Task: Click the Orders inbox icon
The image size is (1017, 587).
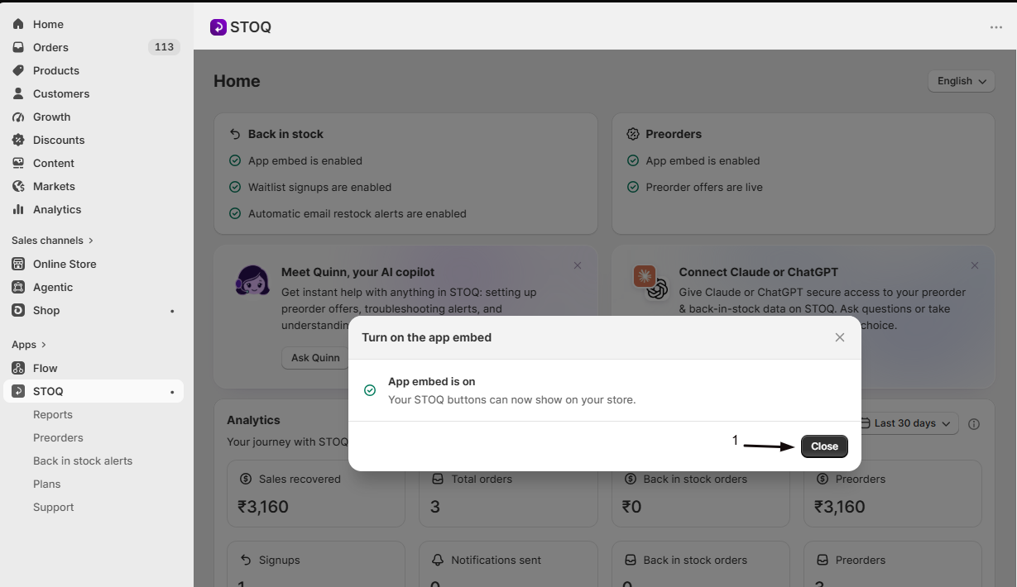Action: pos(18,47)
